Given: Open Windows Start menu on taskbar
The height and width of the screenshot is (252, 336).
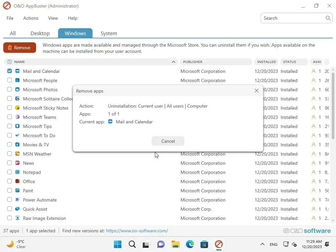Looking at the screenshot, I should pyautogui.click(x=117, y=244).
